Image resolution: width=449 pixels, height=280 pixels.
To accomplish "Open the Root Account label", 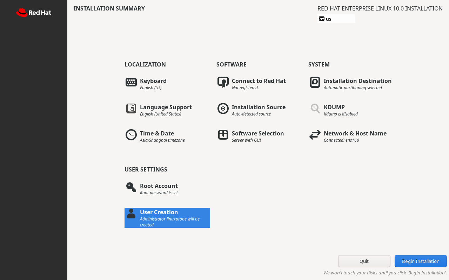I will 159,186.
